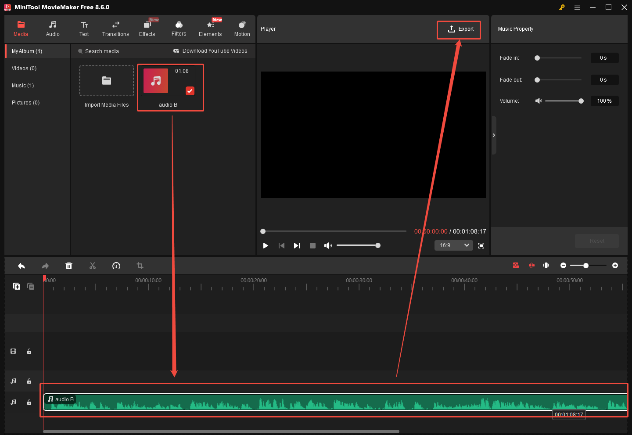Click the Volume 100 % field
This screenshot has width=632, height=435.
click(x=604, y=101)
